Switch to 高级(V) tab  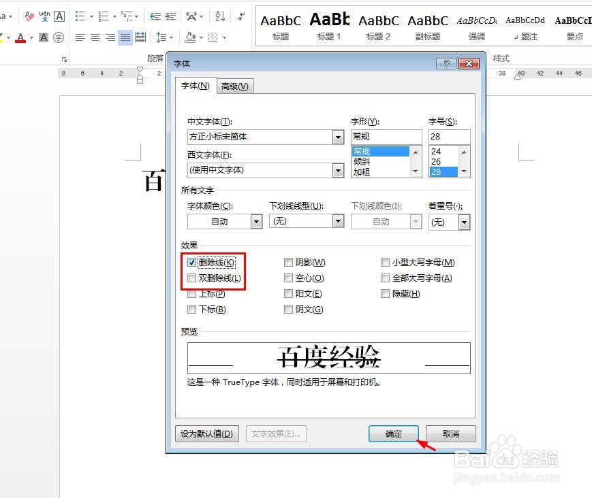[x=235, y=86]
